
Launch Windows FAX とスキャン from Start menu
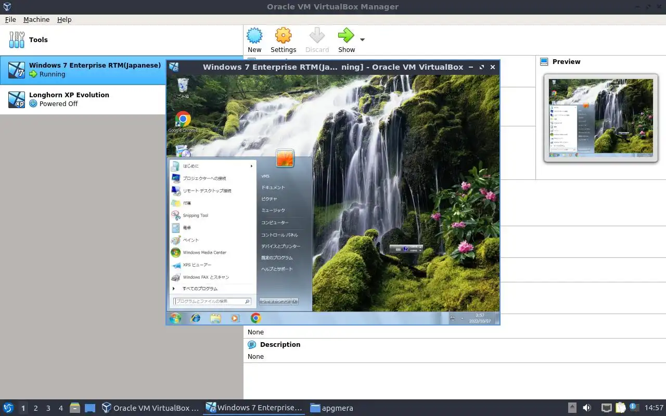click(212, 277)
